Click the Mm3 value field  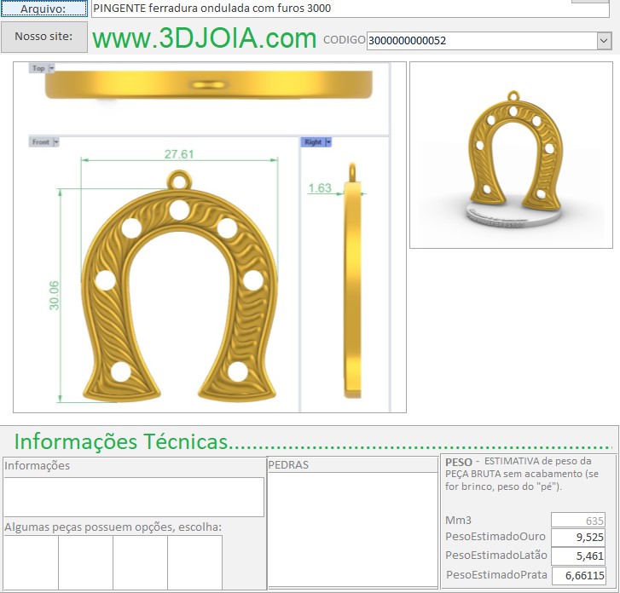point(577,520)
